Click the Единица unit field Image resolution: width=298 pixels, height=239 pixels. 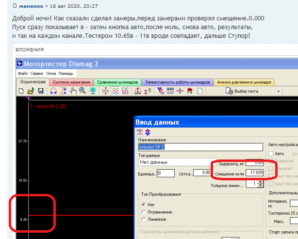pos(166,173)
